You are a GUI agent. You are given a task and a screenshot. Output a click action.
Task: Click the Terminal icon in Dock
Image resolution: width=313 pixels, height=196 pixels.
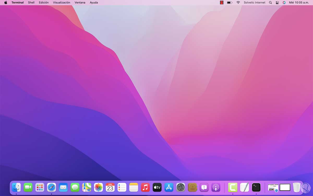point(256,187)
